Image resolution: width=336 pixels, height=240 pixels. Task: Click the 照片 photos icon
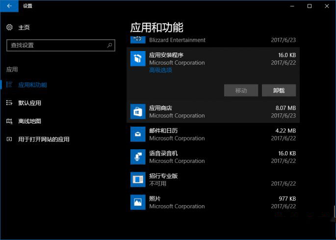pos(138,202)
